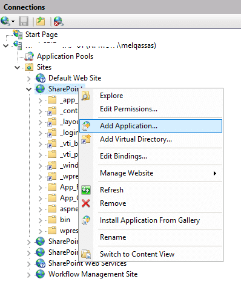Expand the _layou folder node
241x299 pixels.
click(x=41, y=122)
